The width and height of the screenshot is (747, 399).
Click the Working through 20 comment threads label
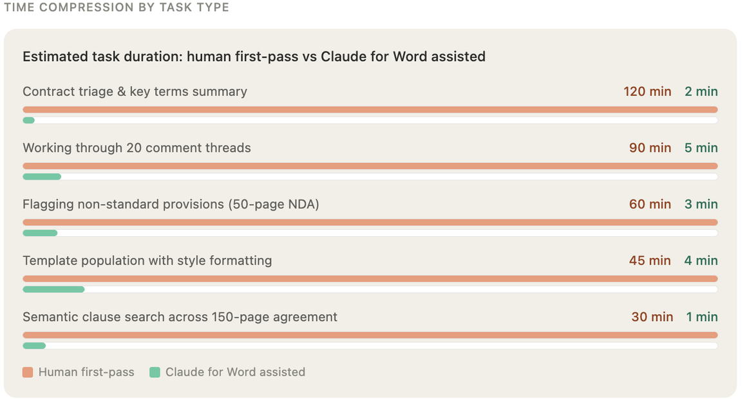(x=137, y=148)
